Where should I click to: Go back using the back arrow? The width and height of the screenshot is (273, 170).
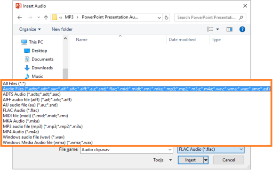click(20, 17)
